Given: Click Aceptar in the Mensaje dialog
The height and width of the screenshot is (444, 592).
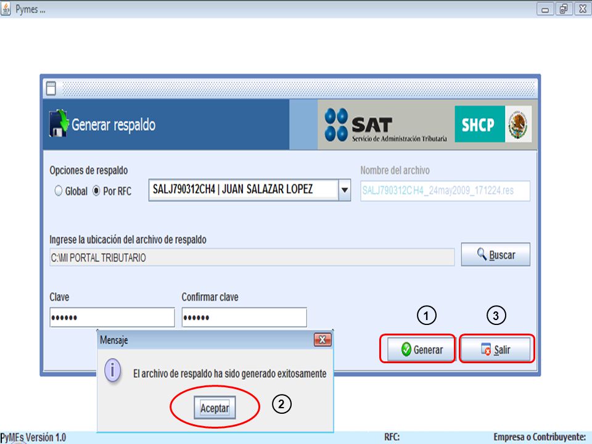Looking at the screenshot, I should coord(215,408).
